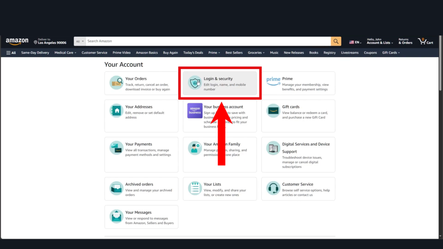The image size is (443, 249).
Task: Click inside the Search Amazon field
Action: pyautogui.click(x=208, y=41)
